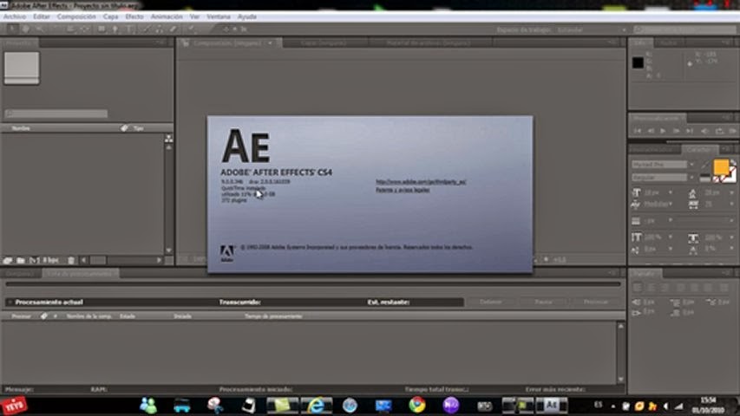Open the Ventana menu
The image size is (740, 416).
tap(218, 16)
